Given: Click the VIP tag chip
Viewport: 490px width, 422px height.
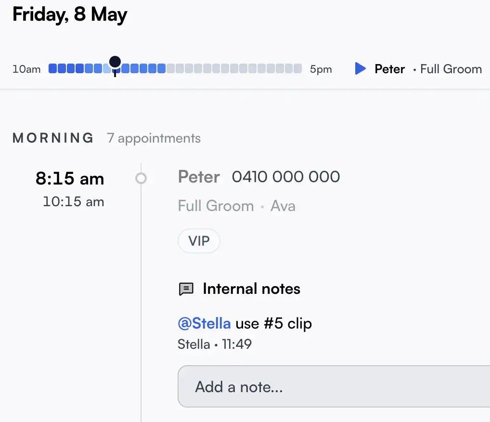Looking at the screenshot, I should coord(199,241).
